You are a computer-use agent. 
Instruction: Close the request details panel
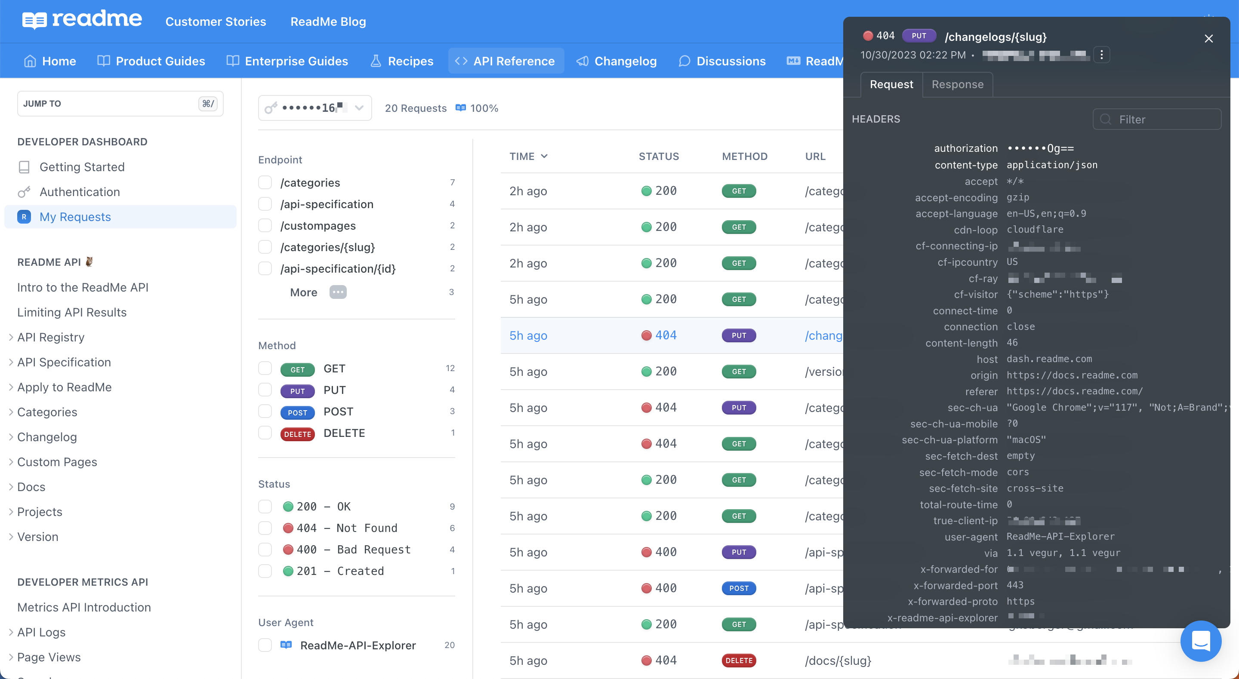click(x=1208, y=38)
